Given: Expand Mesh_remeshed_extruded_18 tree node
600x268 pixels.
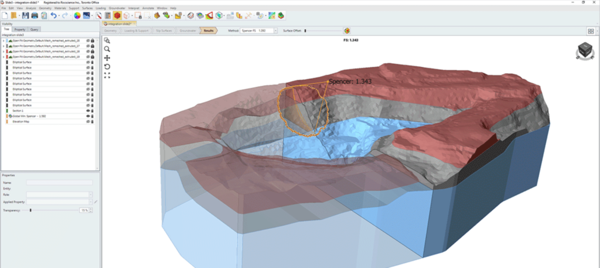Looking at the screenshot, I should pyautogui.click(x=4, y=51).
